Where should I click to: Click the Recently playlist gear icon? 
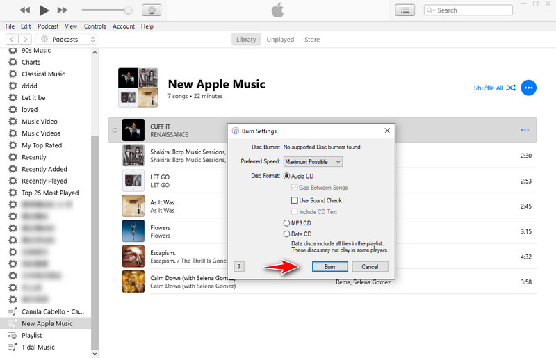coord(13,157)
